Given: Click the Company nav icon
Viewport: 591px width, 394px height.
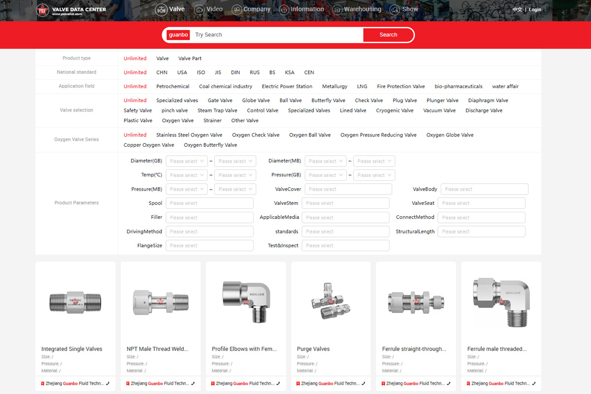Looking at the screenshot, I should (x=236, y=9).
